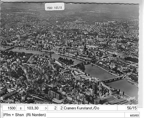Click the '1500 103,10' label sticker
The image size is (144, 118).
(x=55, y=7)
